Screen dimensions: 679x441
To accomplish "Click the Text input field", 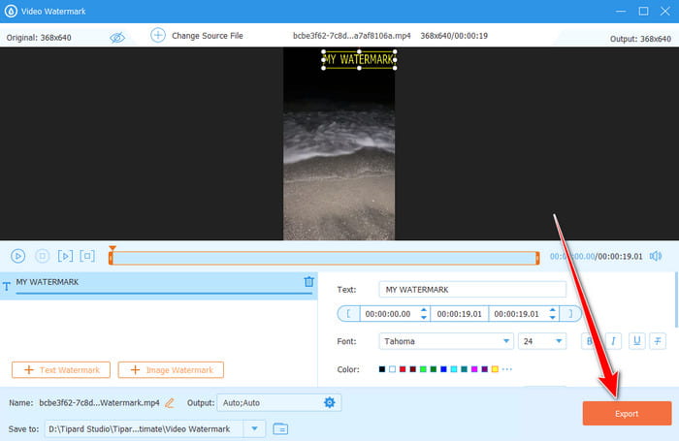I will 472,290.
